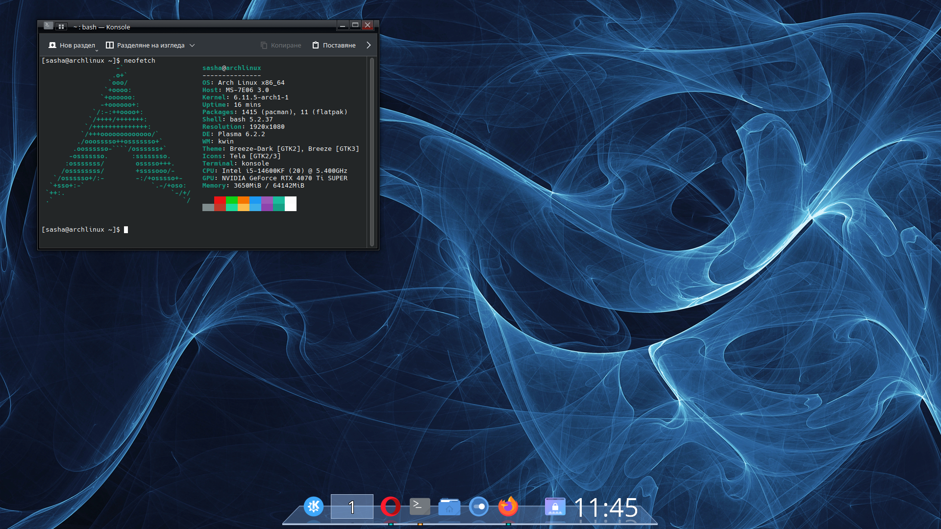Open the Dolphin home folder icon
Viewport: 941px width, 529px height.
click(x=449, y=506)
